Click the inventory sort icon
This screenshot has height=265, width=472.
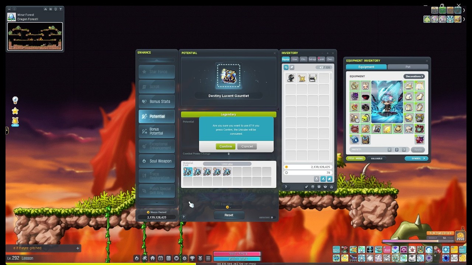click(x=286, y=67)
